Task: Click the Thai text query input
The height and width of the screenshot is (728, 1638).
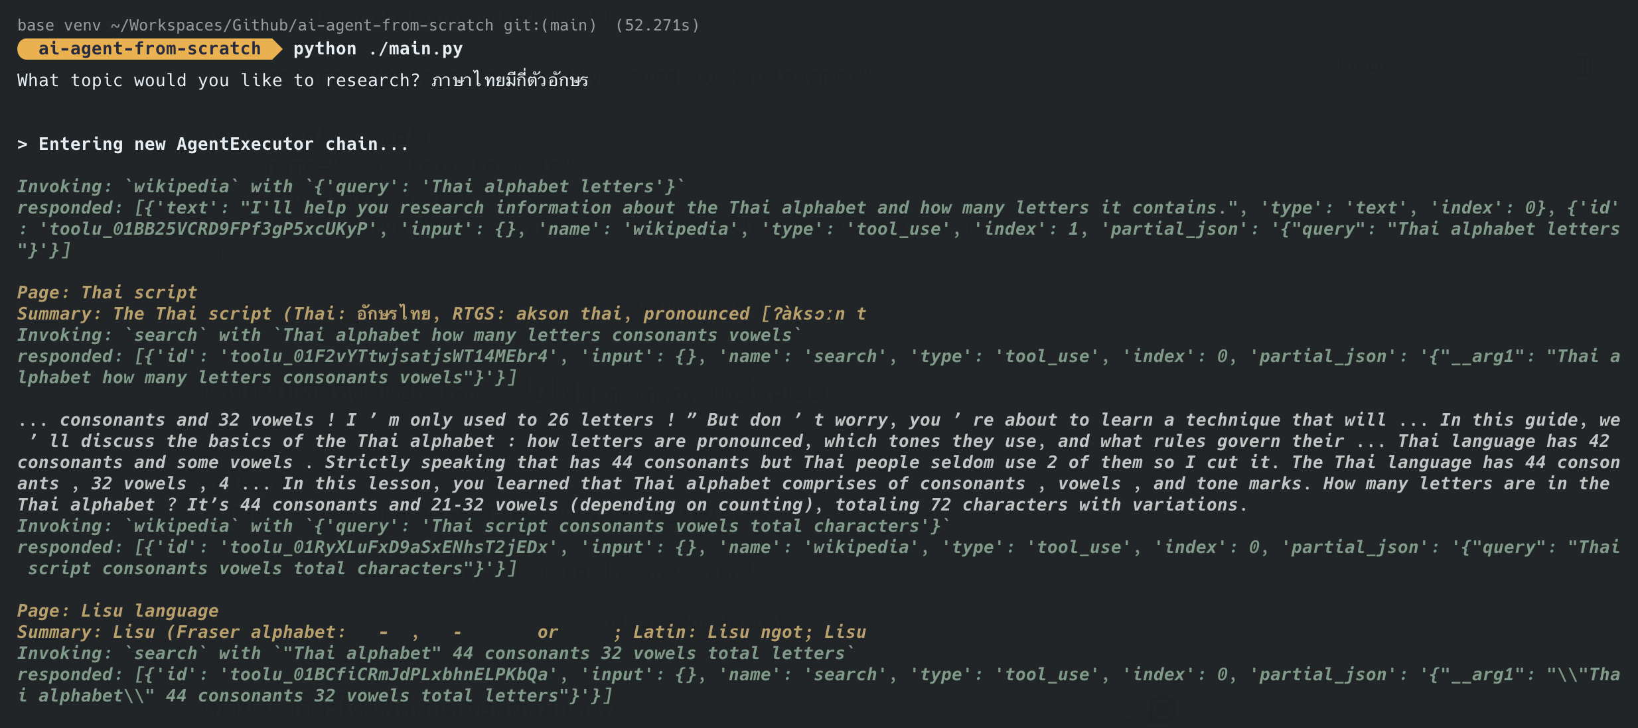Action: click(x=510, y=80)
